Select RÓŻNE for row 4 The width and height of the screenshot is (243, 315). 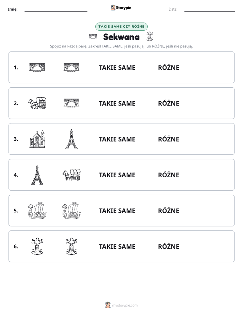pos(168,175)
